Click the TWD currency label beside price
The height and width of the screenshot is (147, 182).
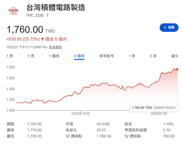coord(50,31)
